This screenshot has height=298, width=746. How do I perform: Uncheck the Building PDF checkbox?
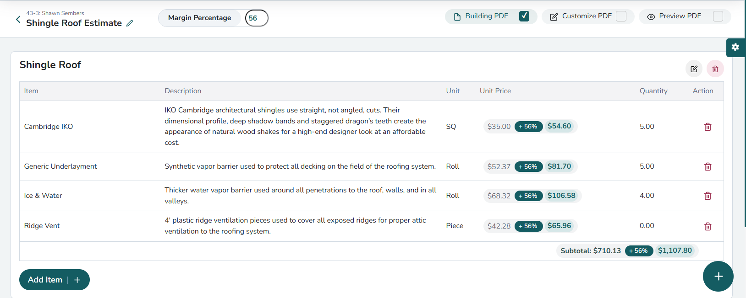click(524, 16)
